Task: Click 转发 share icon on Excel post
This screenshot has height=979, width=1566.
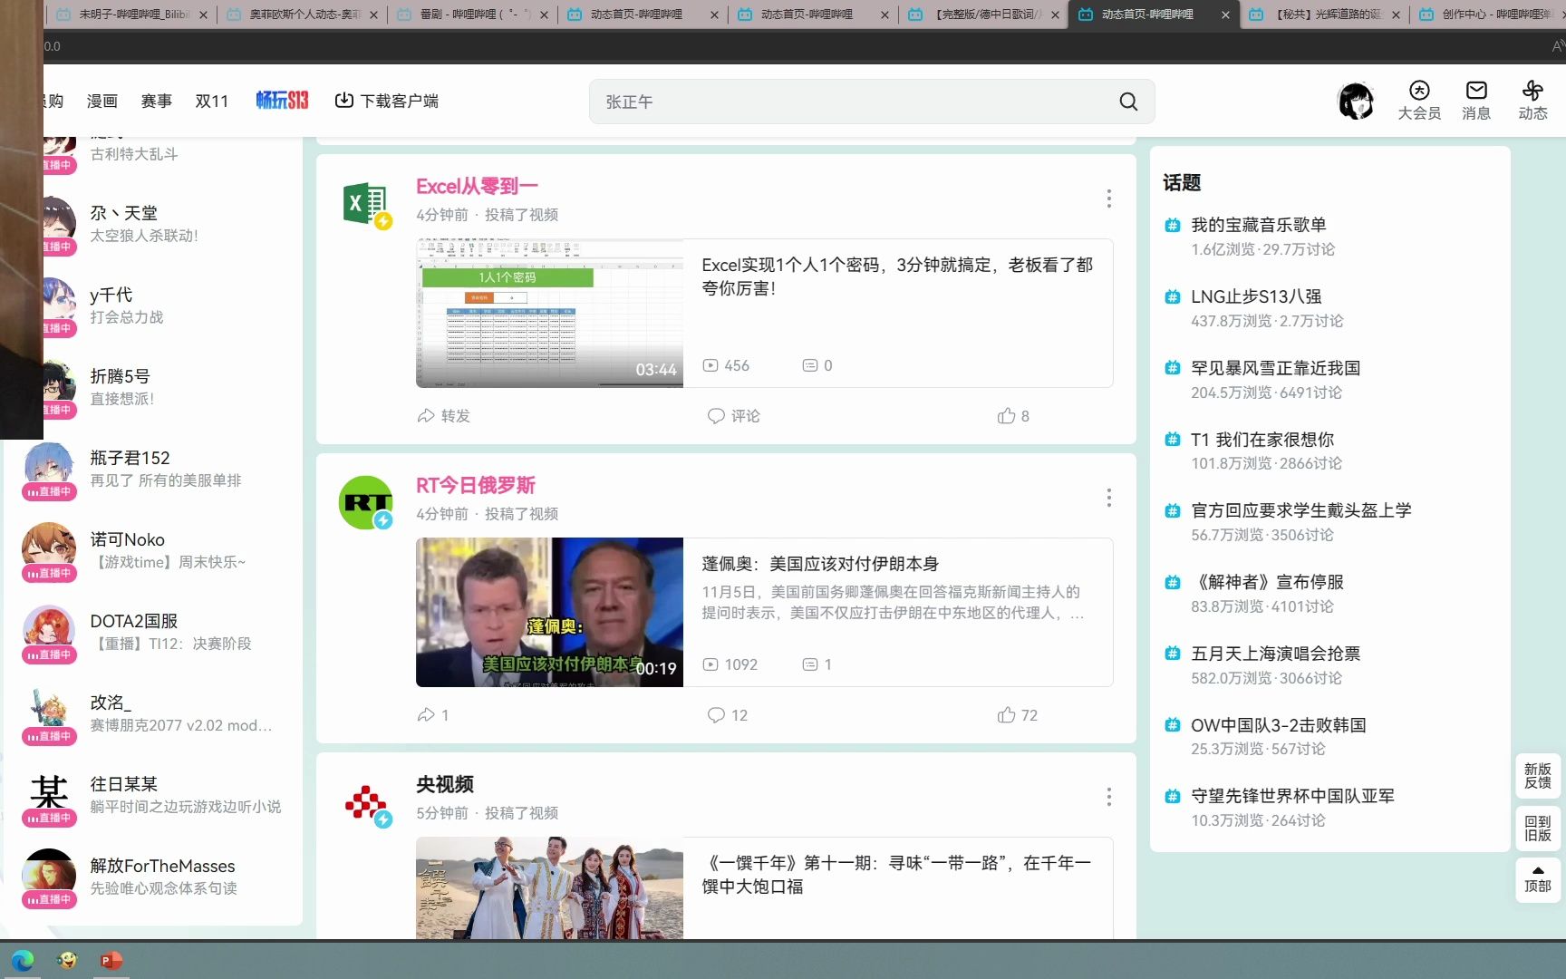Action: 426,416
